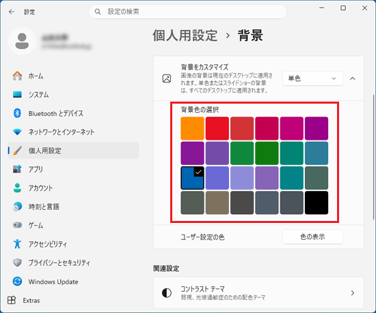Image resolution: width=376 pixels, height=313 pixels.
Task: Click the contrast half-circle icon
Action: (x=167, y=293)
